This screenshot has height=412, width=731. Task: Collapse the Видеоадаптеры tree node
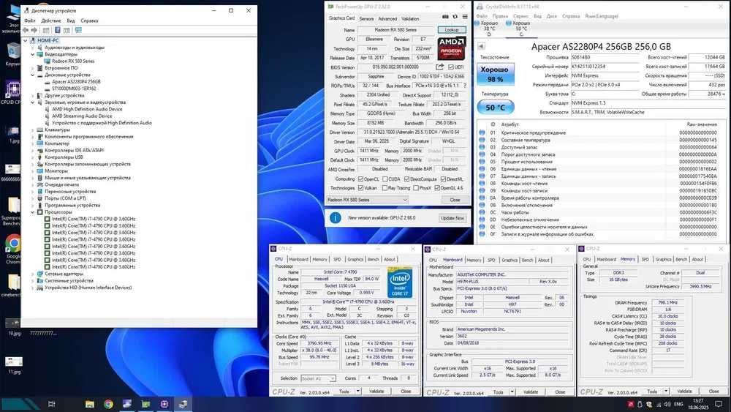click(33, 54)
